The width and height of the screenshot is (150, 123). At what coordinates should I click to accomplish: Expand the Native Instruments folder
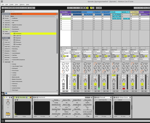click(x=11, y=81)
